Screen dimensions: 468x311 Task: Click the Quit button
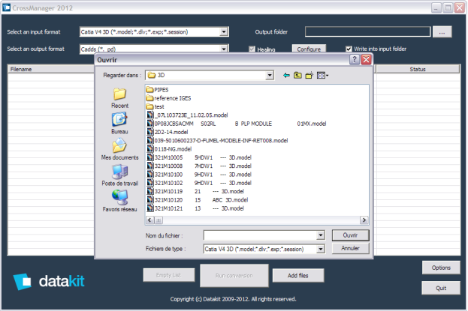pyautogui.click(x=441, y=288)
